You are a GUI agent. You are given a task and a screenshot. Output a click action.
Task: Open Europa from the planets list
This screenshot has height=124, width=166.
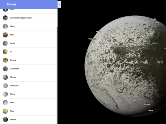tap(13, 60)
